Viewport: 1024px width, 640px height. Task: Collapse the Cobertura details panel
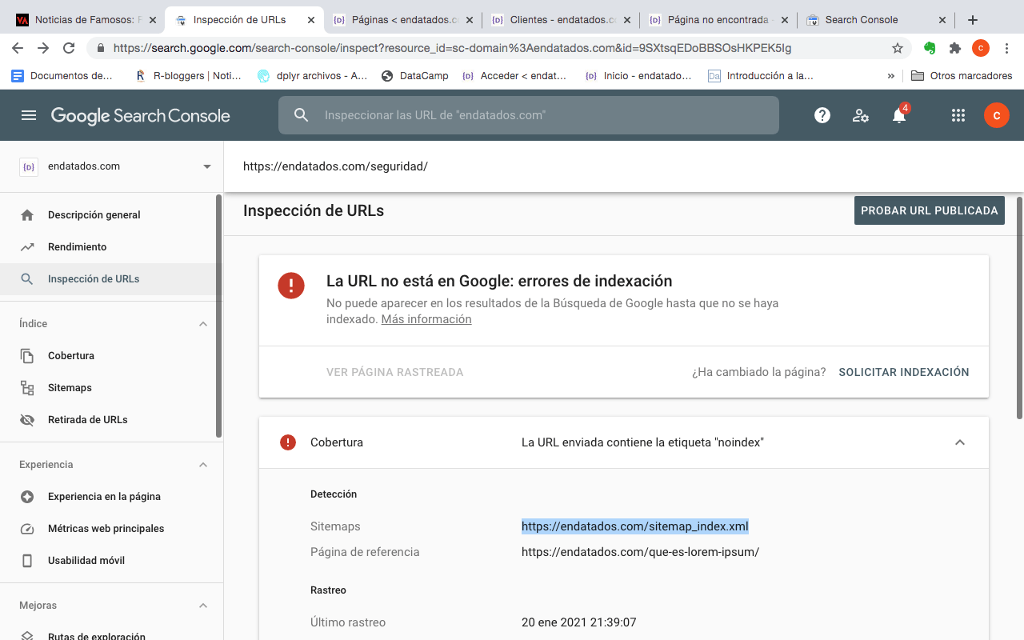click(x=960, y=442)
